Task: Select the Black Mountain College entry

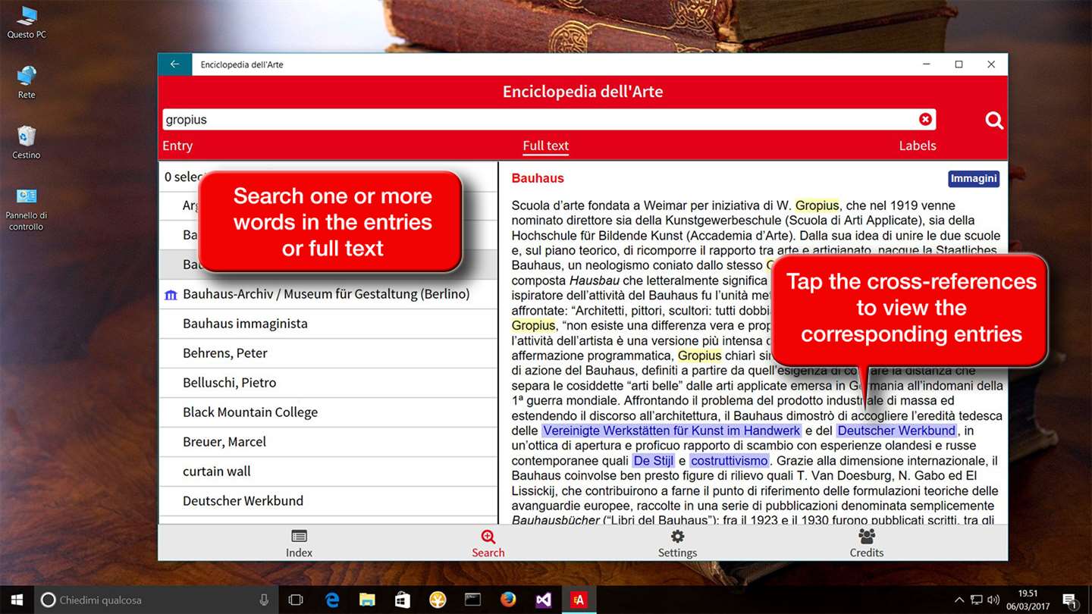Action: (x=328, y=412)
